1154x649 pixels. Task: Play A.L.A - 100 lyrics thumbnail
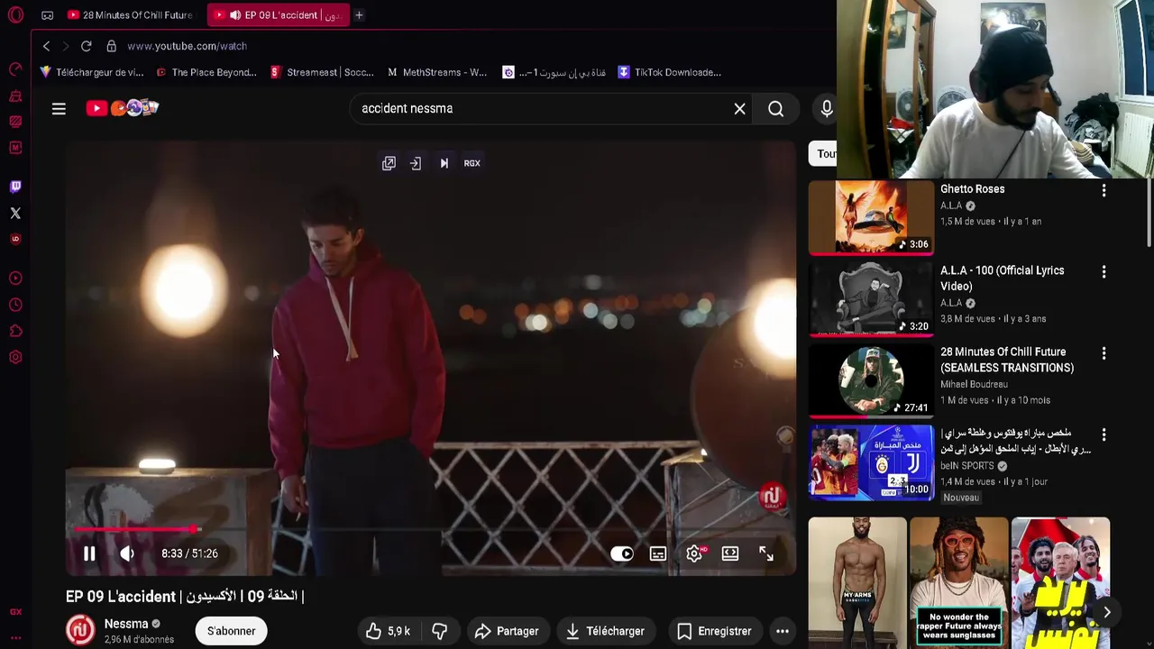click(x=871, y=298)
